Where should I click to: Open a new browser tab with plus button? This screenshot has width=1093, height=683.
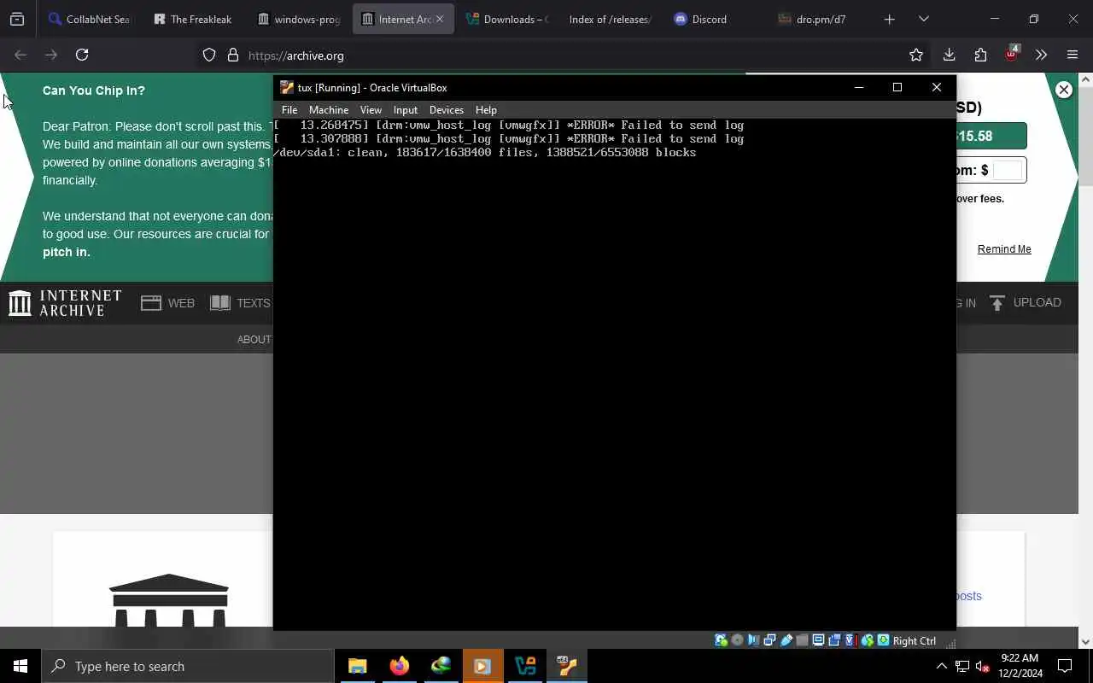point(889,19)
